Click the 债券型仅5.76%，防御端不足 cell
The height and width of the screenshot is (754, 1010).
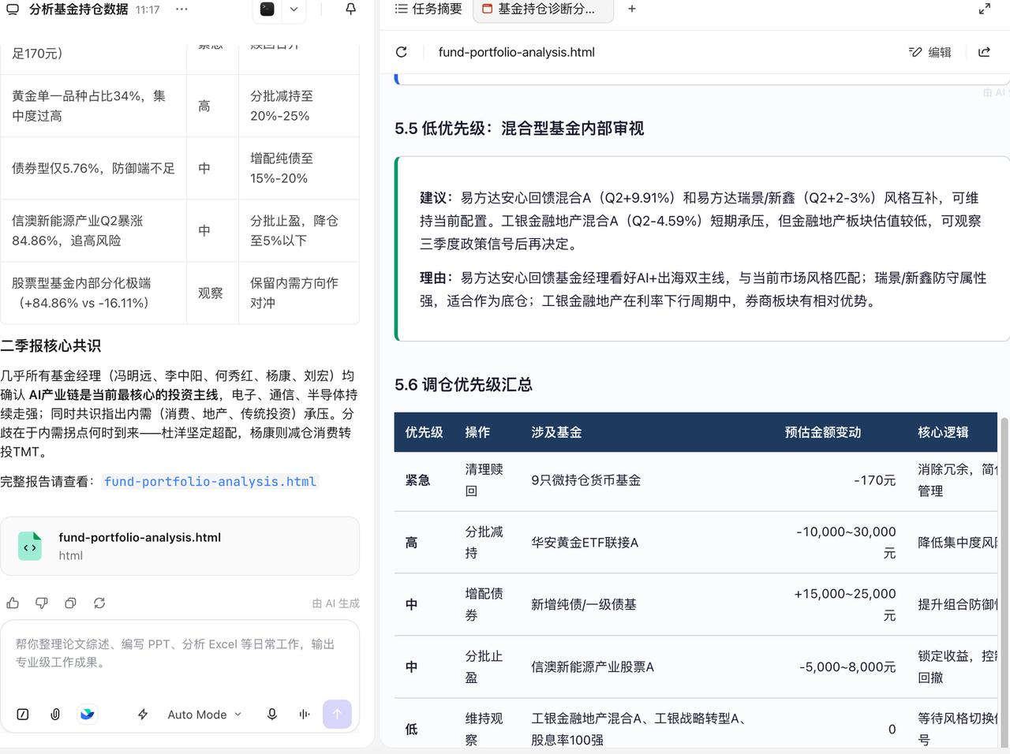coord(93,168)
